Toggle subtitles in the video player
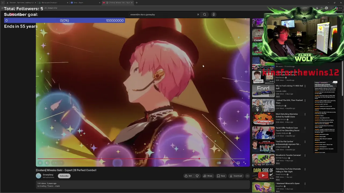 (225, 163)
